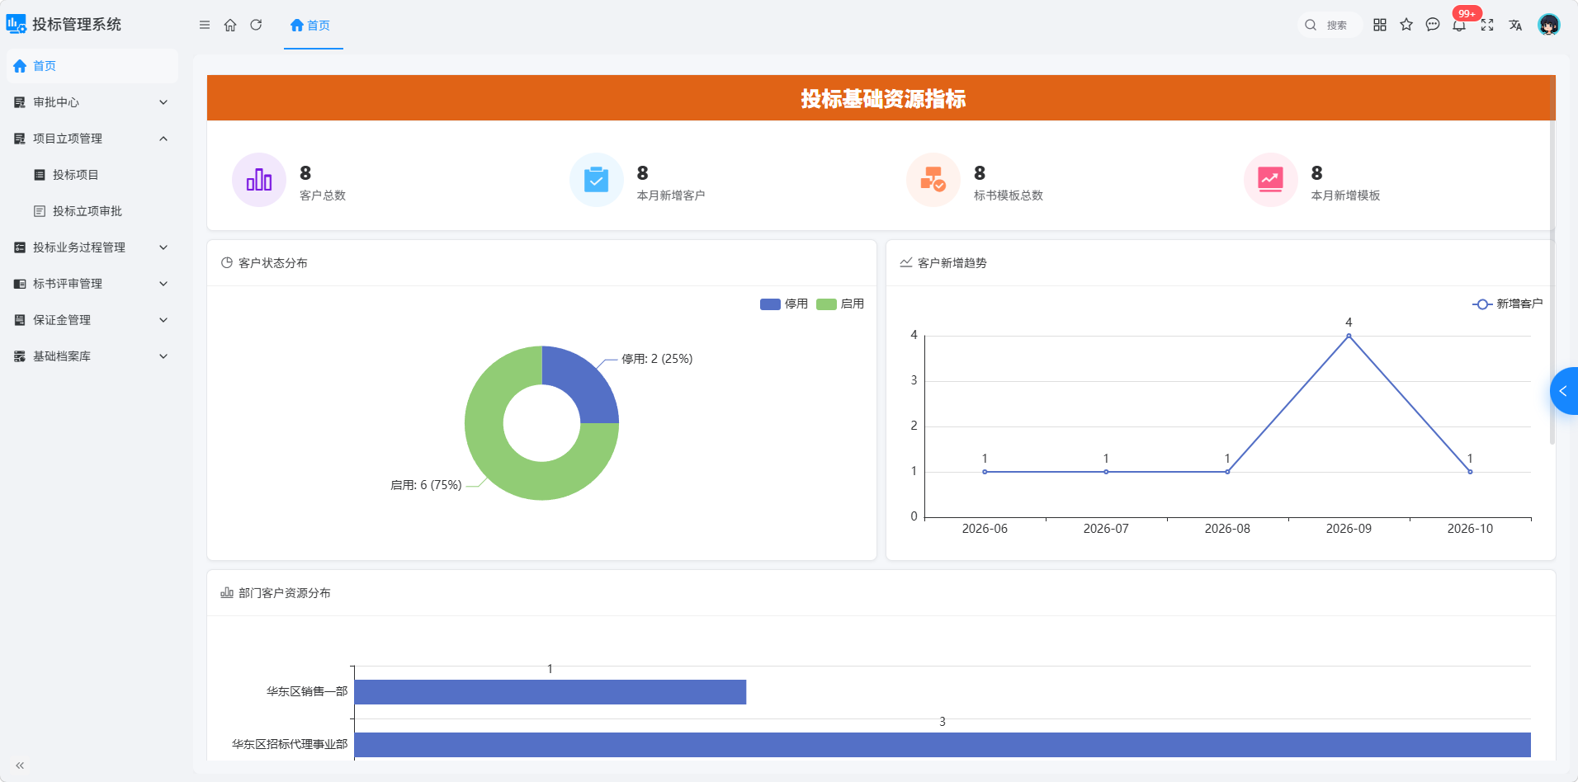
Task: Select 首页 in the sidebar
Action: click(x=92, y=66)
